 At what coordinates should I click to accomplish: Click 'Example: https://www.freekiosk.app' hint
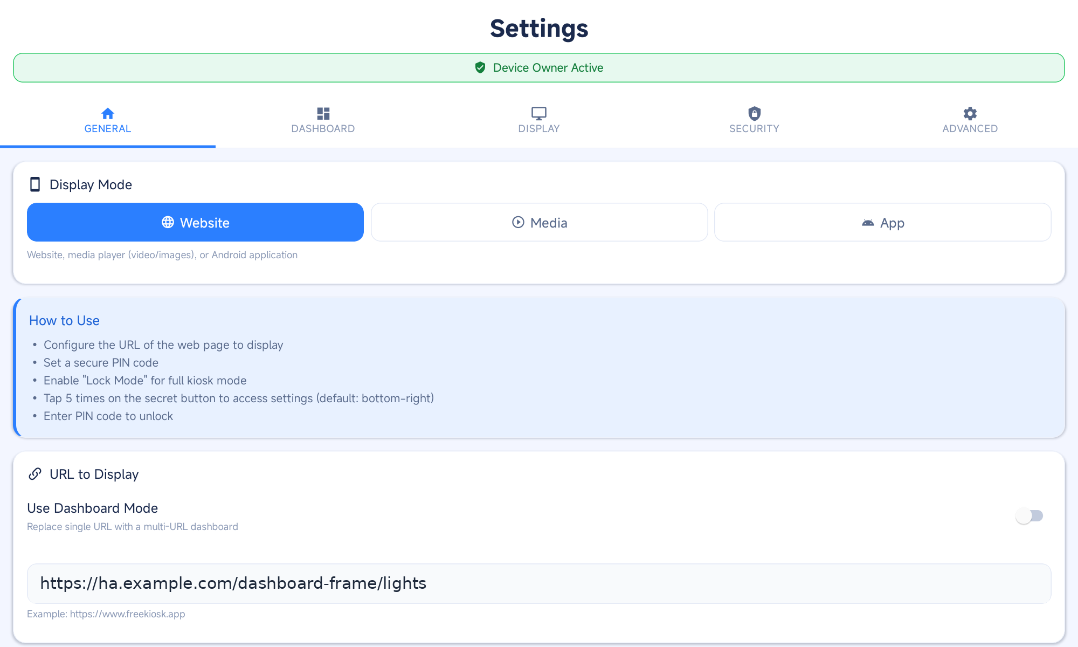[x=106, y=614]
